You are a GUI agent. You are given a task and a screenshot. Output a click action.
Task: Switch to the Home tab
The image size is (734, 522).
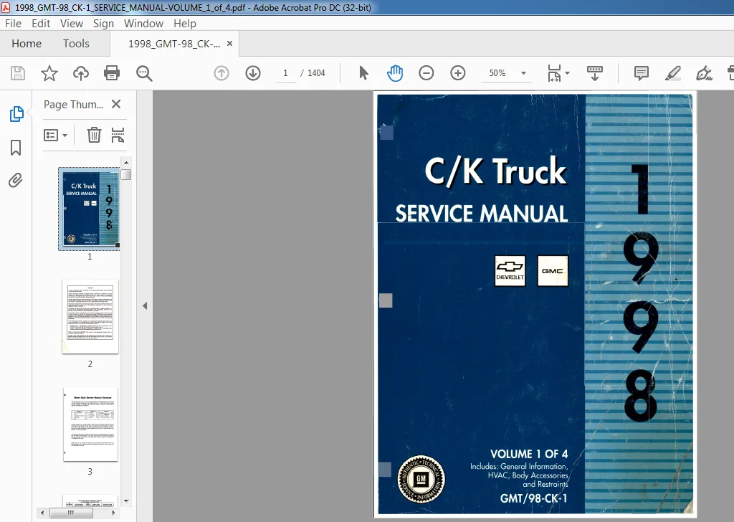[27, 44]
